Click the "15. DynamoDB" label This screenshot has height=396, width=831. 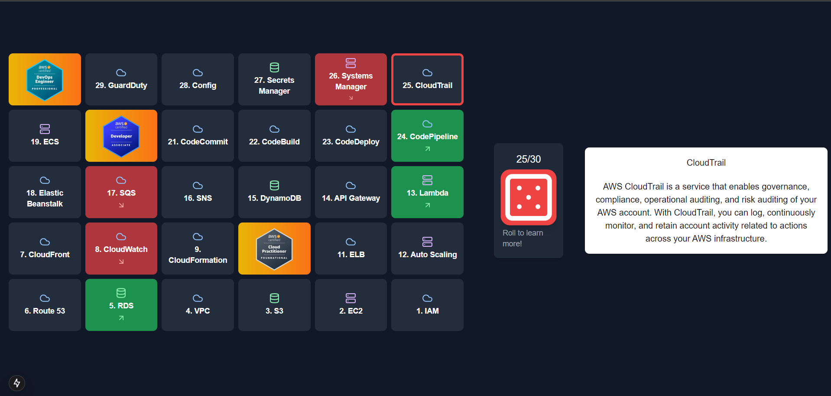pyautogui.click(x=274, y=198)
